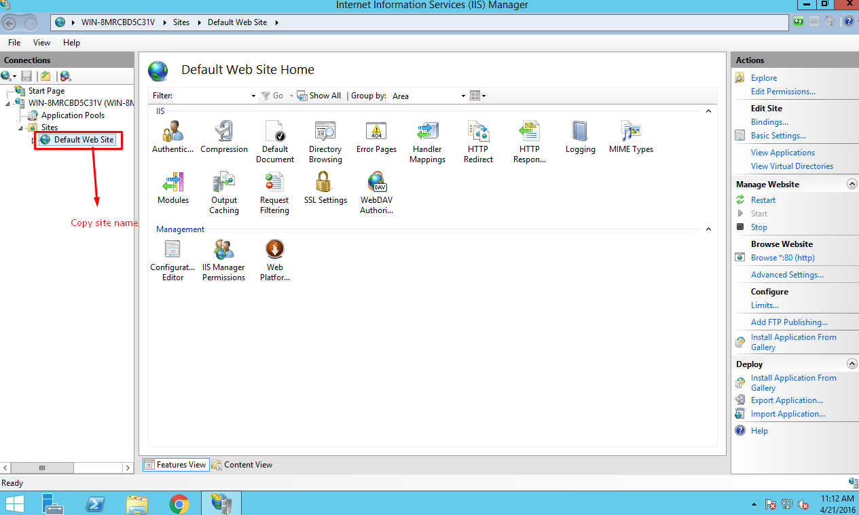859x515 pixels.
Task: Click the Create New Connection globe icon
Action: point(7,76)
